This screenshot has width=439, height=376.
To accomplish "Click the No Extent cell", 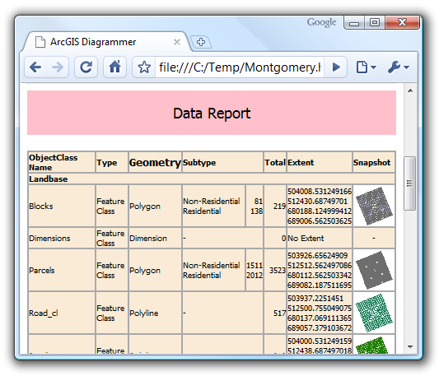I will coord(320,238).
